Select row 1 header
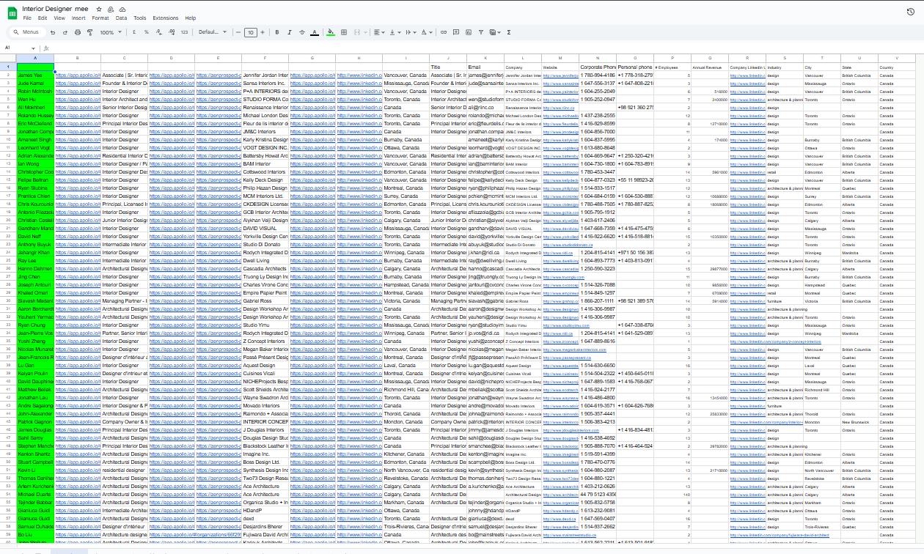 pyautogui.click(x=8, y=67)
